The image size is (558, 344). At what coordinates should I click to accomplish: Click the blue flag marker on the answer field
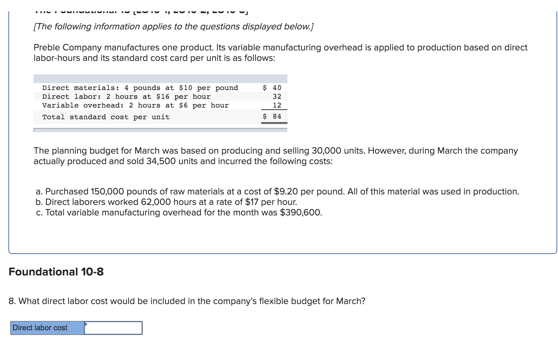click(x=86, y=324)
